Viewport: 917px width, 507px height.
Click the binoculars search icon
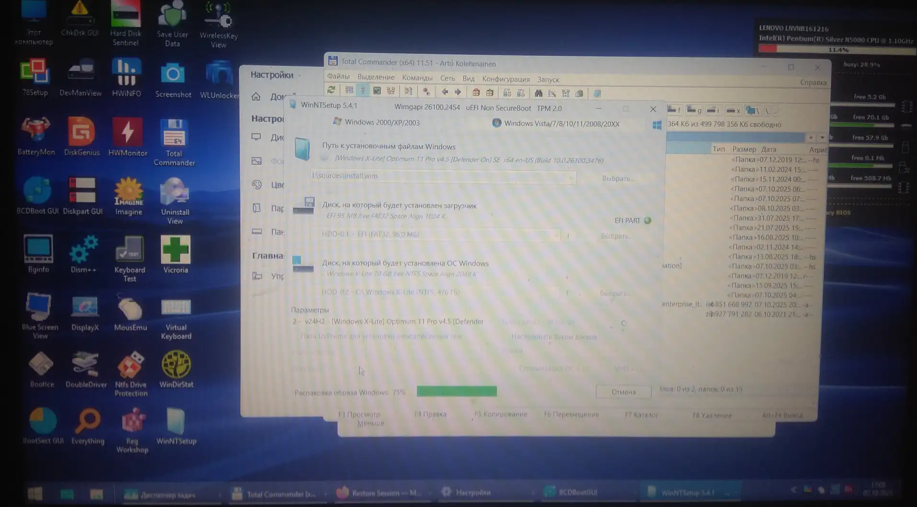tap(539, 93)
